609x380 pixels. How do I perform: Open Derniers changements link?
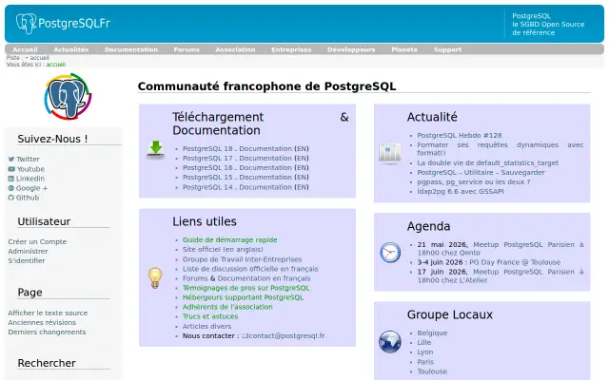(x=47, y=332)
